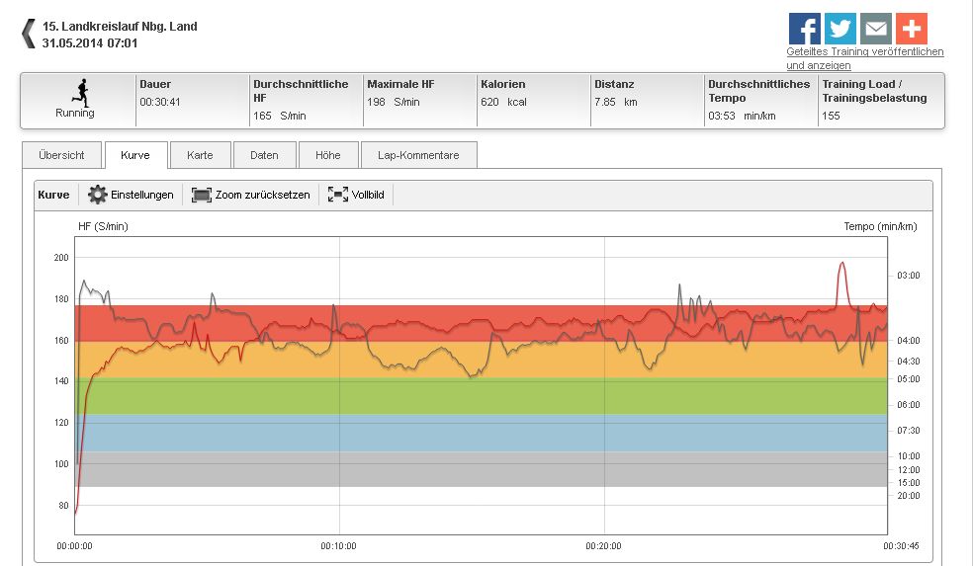Select the Kurve tab

pyautogui.click(x=134, y=155)
